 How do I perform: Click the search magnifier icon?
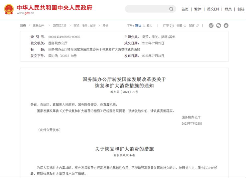171,9
